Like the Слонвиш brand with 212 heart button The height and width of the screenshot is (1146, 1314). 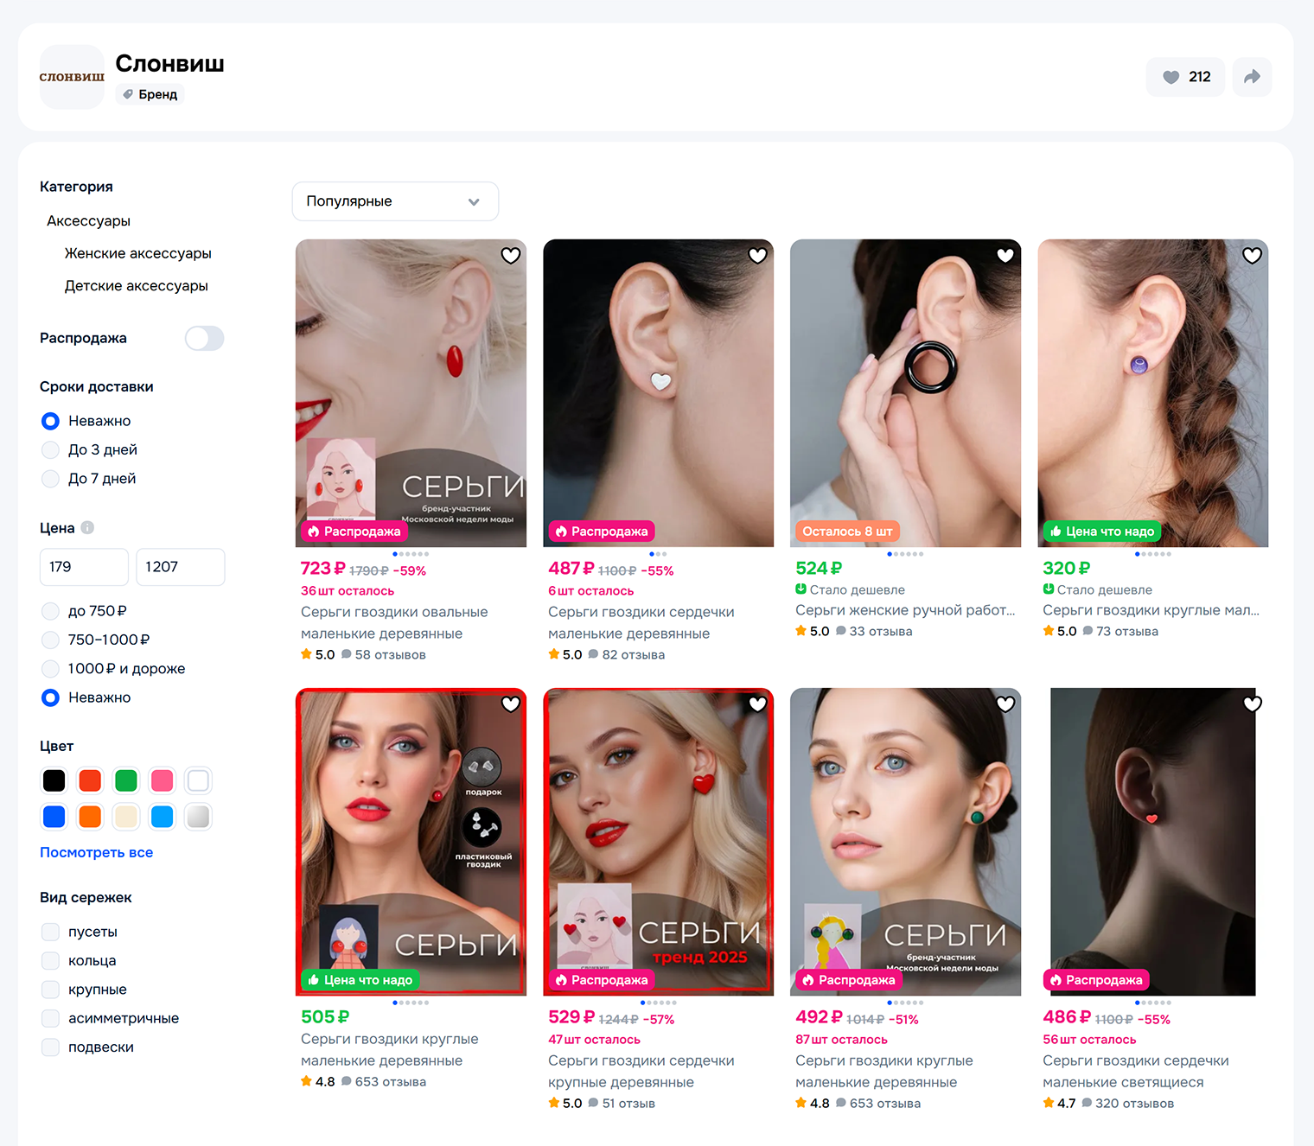1185,77
